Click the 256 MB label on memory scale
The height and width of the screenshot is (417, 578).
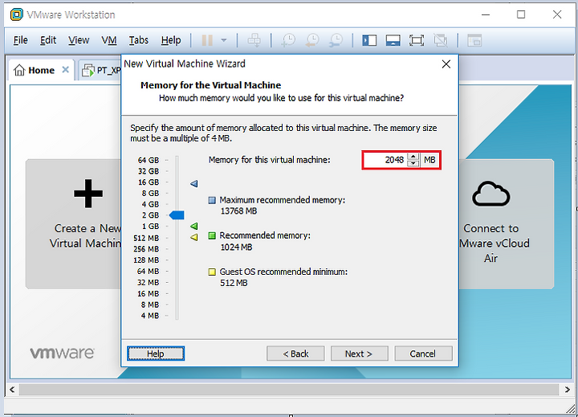pos(146,249)
